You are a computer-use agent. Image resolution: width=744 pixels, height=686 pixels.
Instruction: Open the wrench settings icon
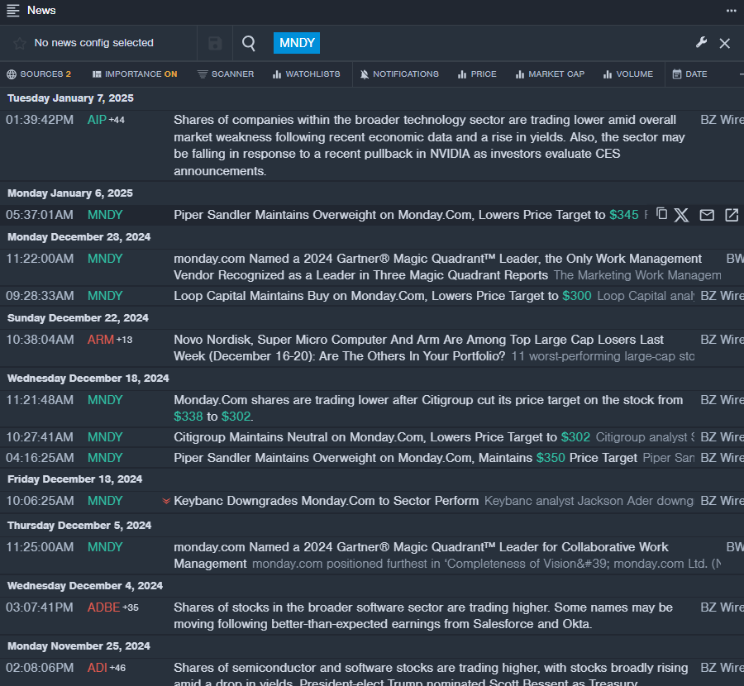pos(701,43)
